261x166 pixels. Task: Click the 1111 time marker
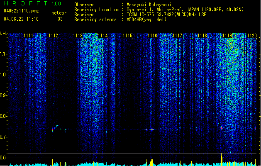(x=28, y=36)
